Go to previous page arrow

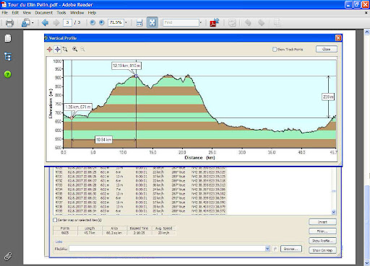45,22
